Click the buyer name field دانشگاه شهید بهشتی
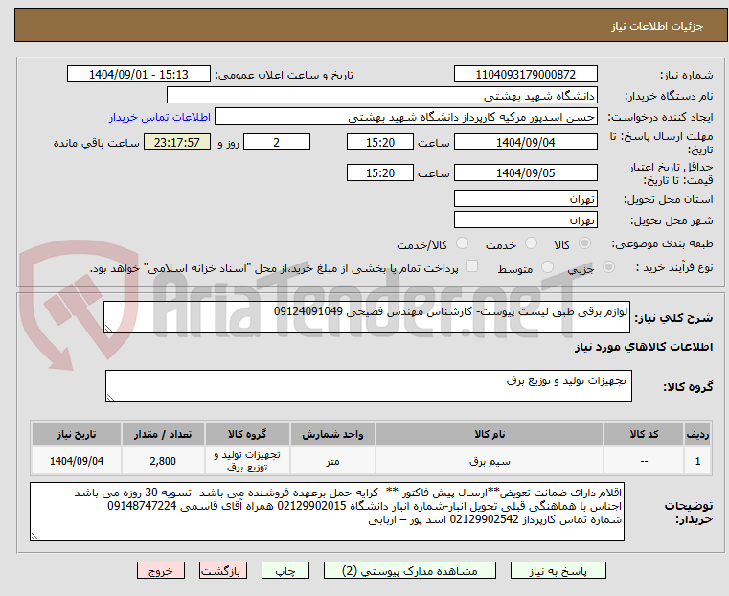 pyautogui.click(x=381, y=96)
